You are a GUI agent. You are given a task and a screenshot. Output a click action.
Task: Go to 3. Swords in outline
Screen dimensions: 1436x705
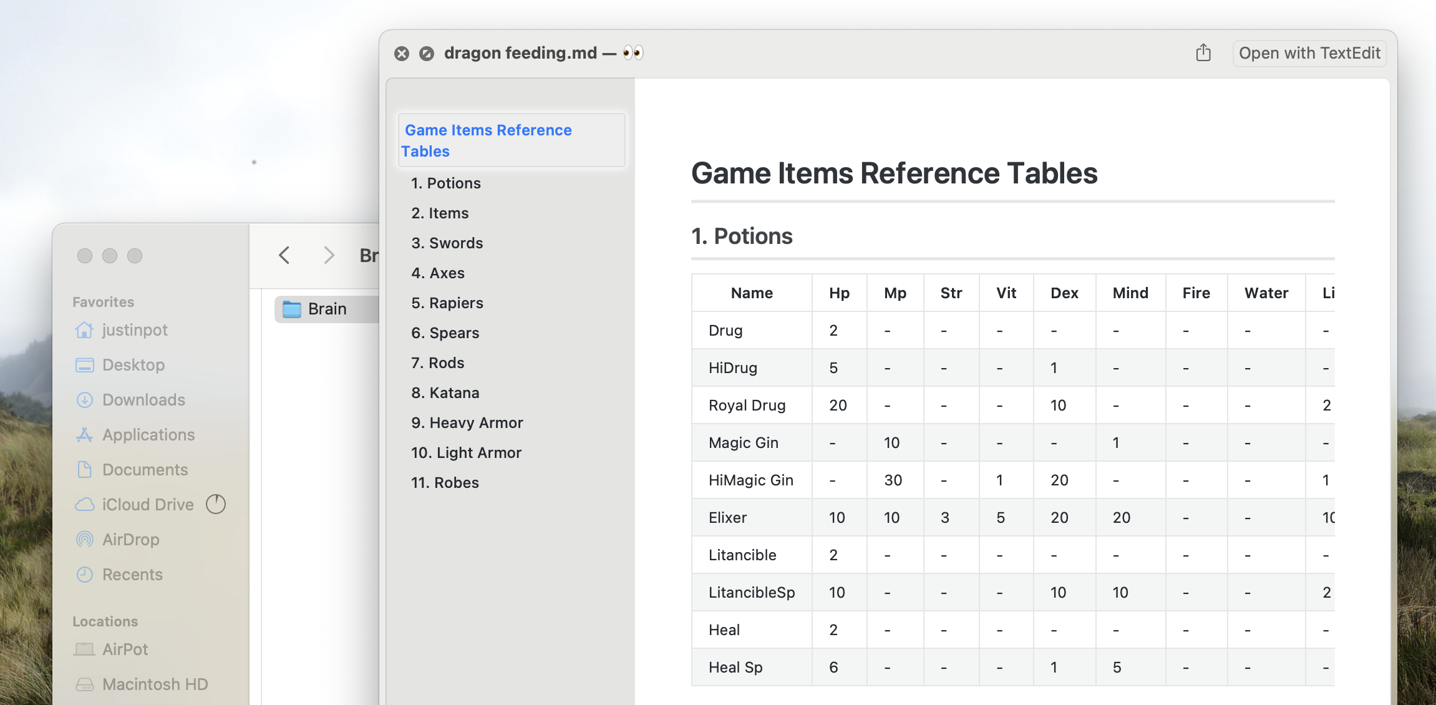pyautogui.click(x=447, y=243)
